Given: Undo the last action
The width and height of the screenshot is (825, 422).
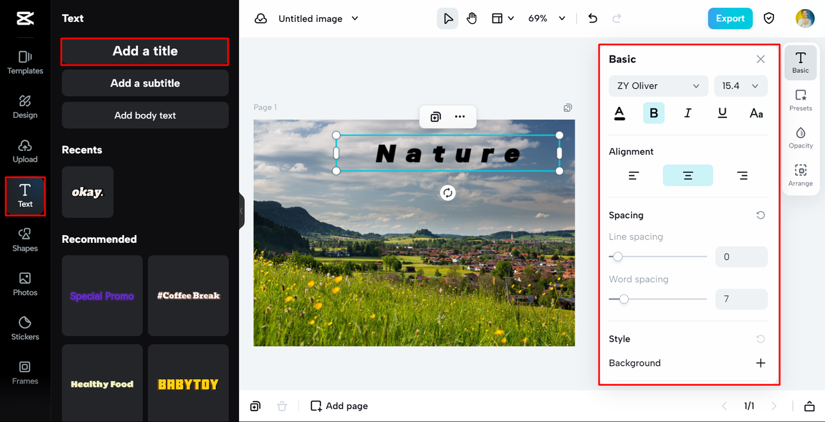Looking at the screenshot, I should pyautogui.click(x=593, y=19).
